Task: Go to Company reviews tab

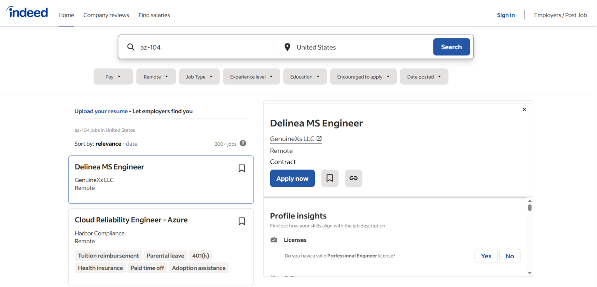Action: (x=106, y=15)
